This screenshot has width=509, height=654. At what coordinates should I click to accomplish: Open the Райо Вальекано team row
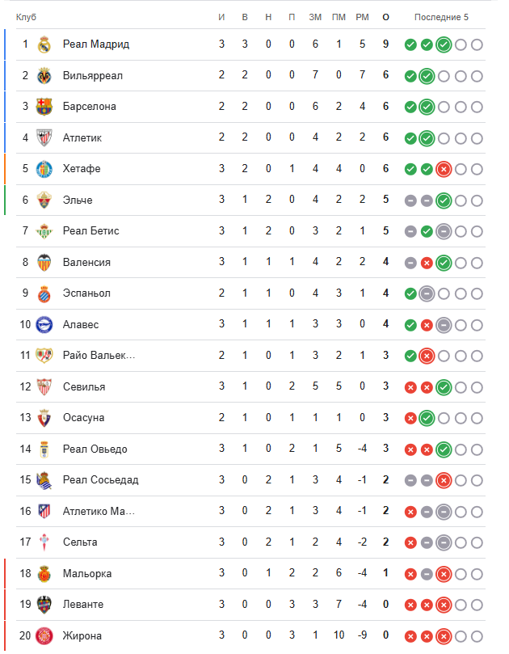99,356
